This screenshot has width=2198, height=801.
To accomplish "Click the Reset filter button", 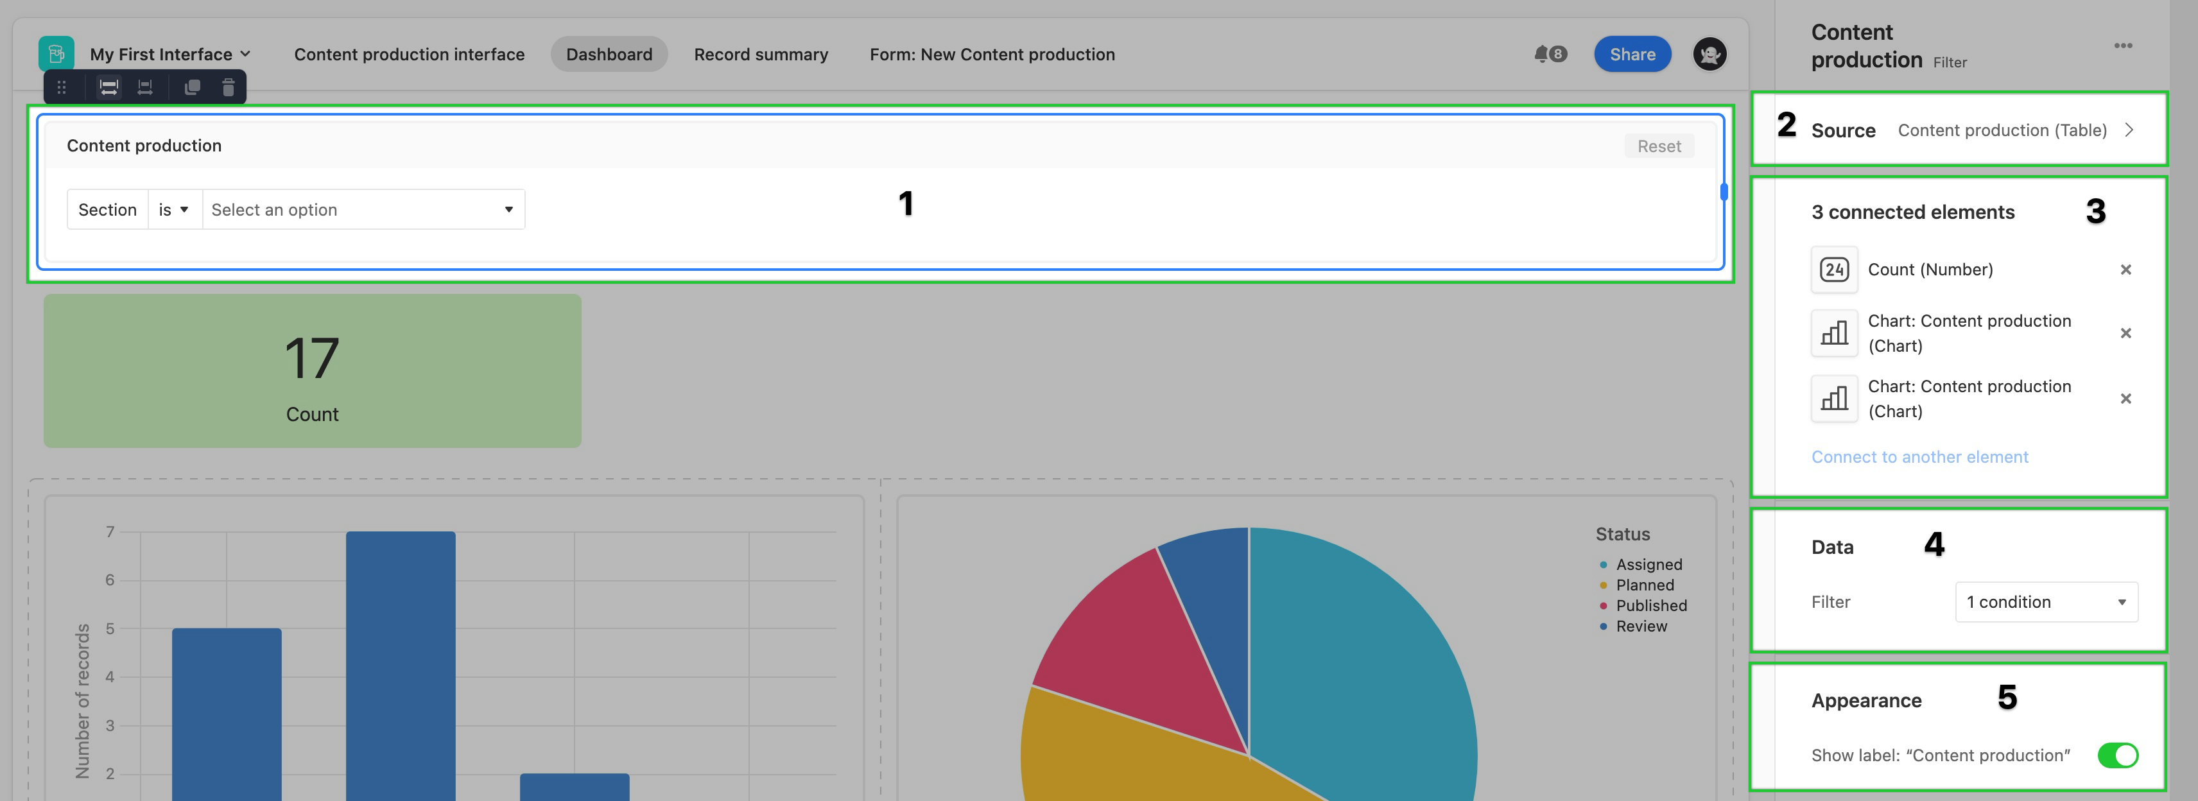I will (x=1659, y=146).
